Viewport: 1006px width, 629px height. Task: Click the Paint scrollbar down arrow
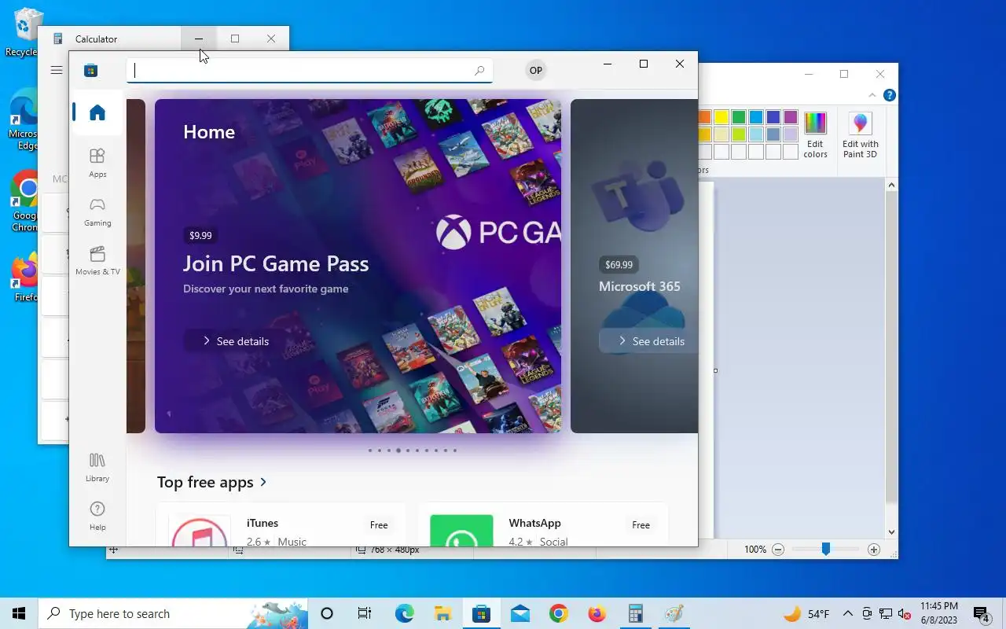click(891, 532)
